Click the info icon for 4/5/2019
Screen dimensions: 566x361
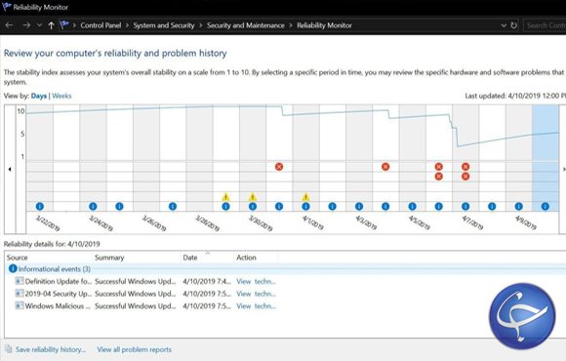(x=412, y=207)
